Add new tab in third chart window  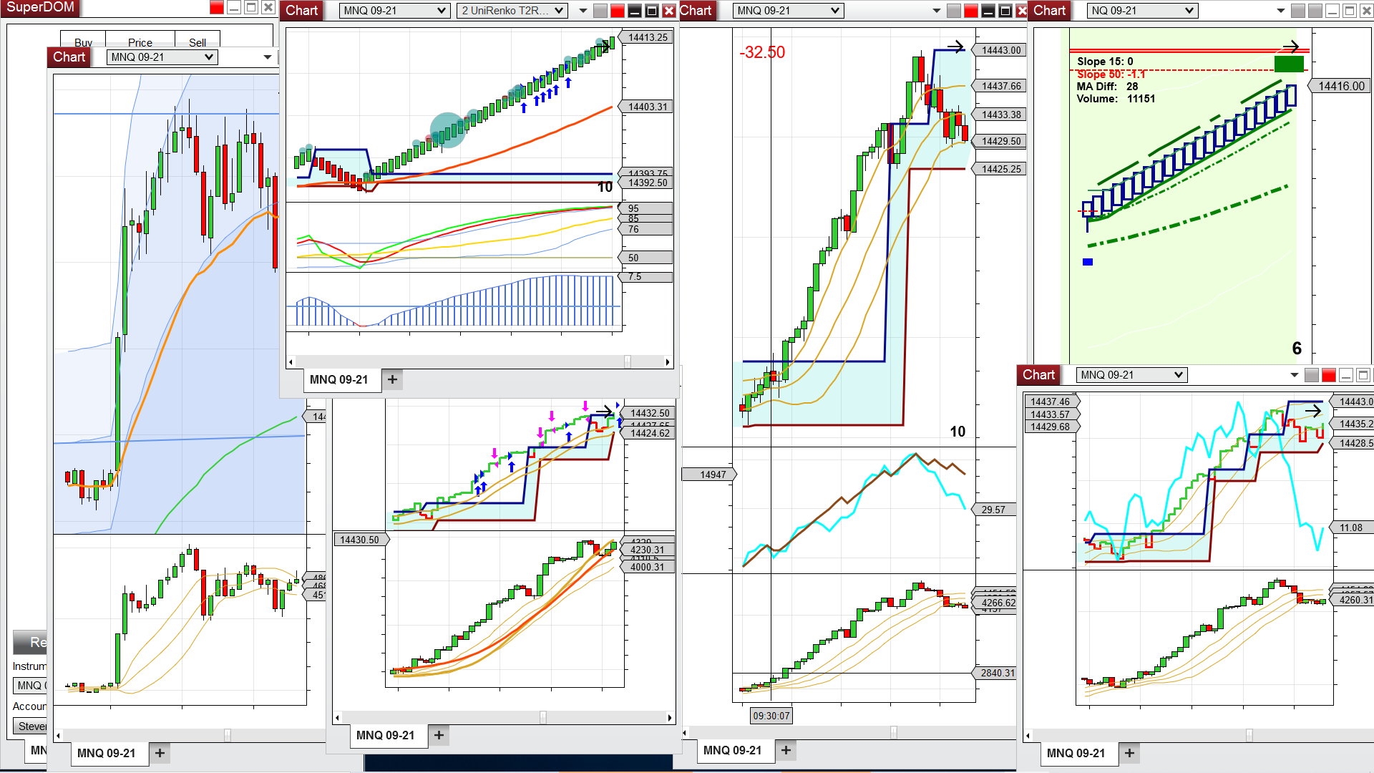(x=786, y=750)
